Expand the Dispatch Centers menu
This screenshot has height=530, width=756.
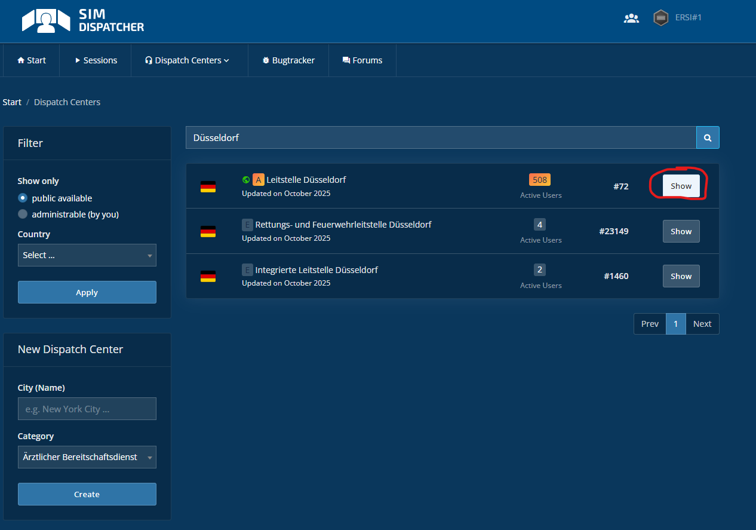click(187, 60)
